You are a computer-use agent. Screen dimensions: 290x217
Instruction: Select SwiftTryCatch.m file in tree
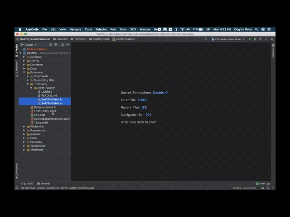45,104
